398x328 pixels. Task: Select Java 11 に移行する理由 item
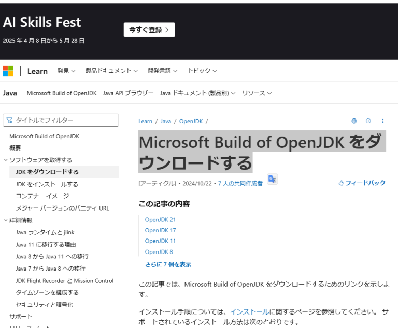(x=46, y=244)
